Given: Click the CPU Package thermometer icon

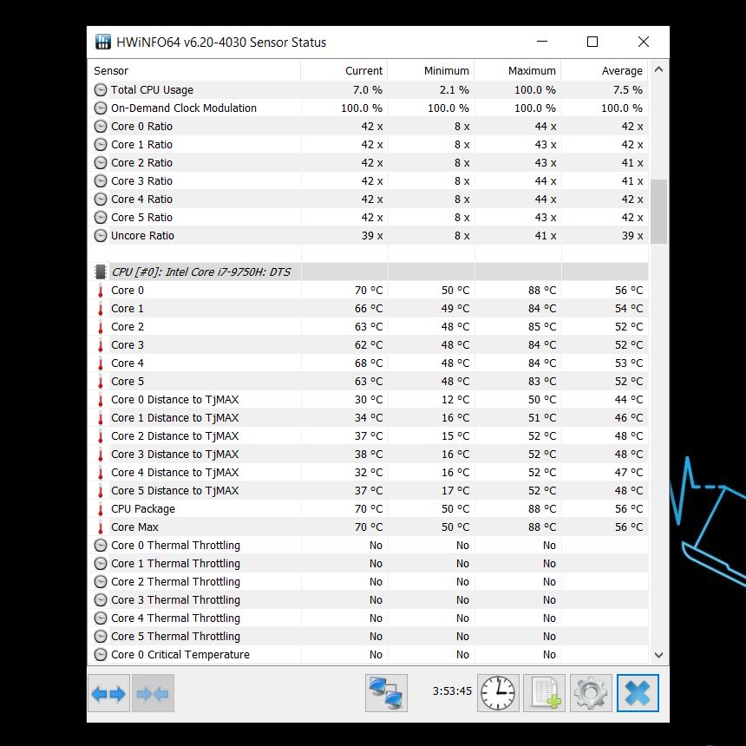Looking at the screenshot, I should 101,509.
